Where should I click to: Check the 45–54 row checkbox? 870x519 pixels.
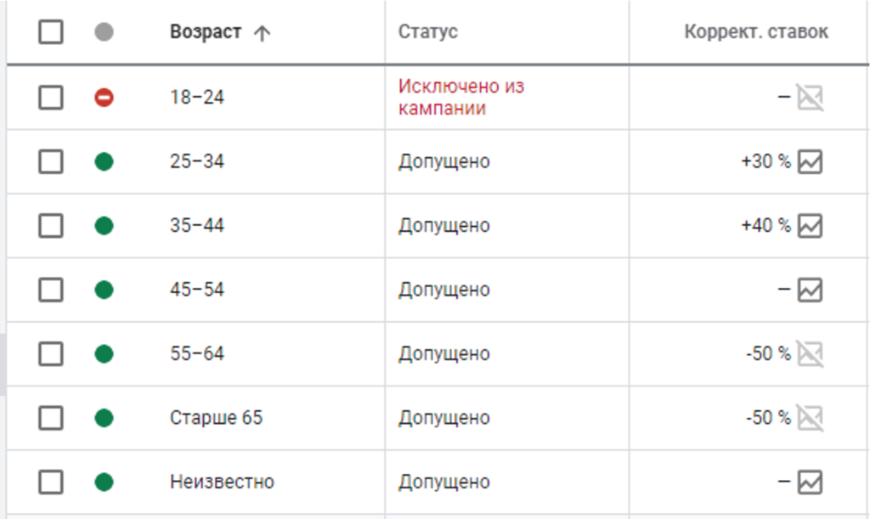(51, 291)
